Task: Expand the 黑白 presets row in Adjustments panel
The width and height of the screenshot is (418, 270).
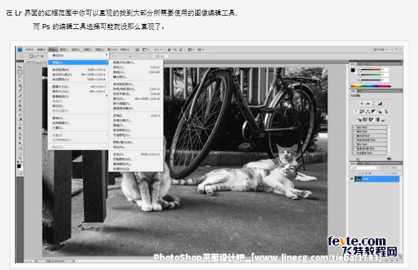Action: click(x=370, y=144)
